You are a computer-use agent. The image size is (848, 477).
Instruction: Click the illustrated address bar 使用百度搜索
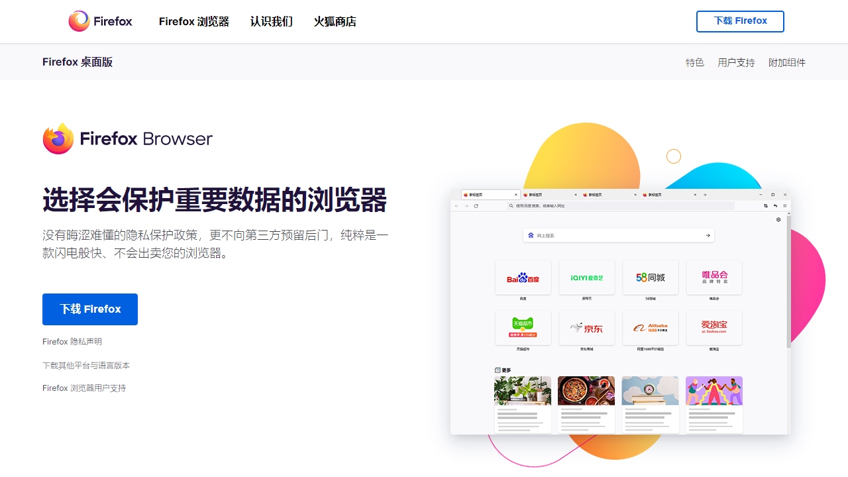pyautogui.click(x=621, y=206)
